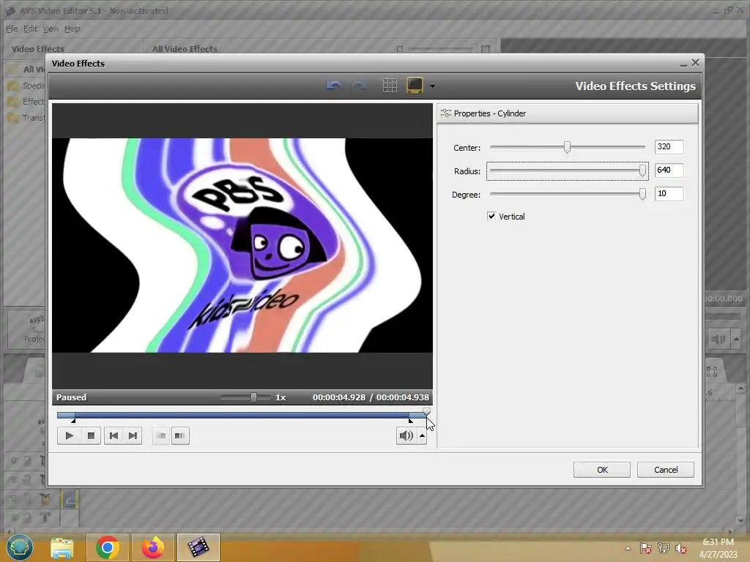Click the Action Center flag tray icon
The width and height of the screenshot is (750, 562).
point(645,548)
